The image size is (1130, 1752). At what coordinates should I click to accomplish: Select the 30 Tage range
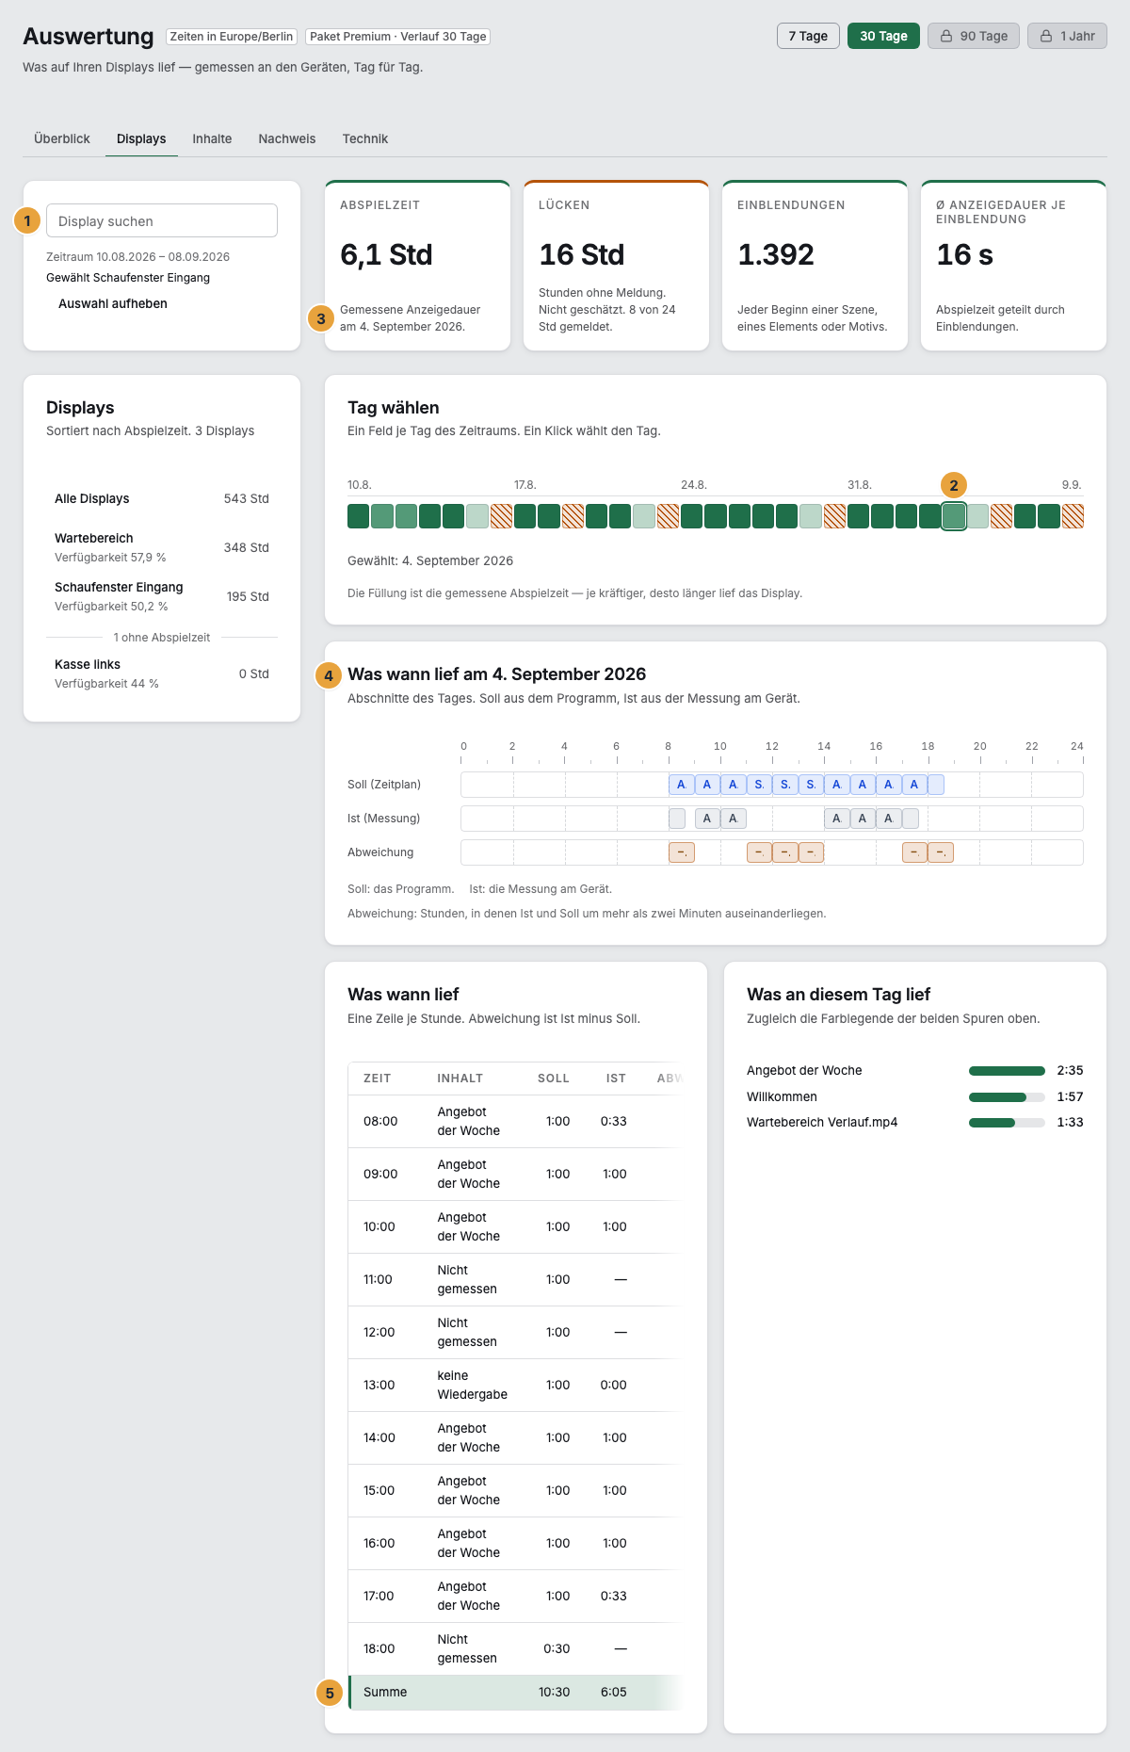coord(883,36)
